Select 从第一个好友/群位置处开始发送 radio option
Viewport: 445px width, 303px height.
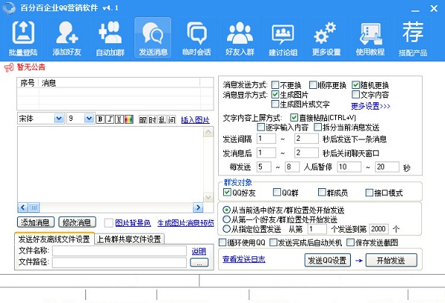coord(227,219)
